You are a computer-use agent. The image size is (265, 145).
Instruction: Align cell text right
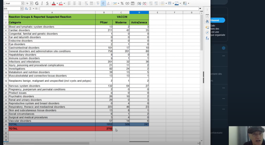pos(80,3)
